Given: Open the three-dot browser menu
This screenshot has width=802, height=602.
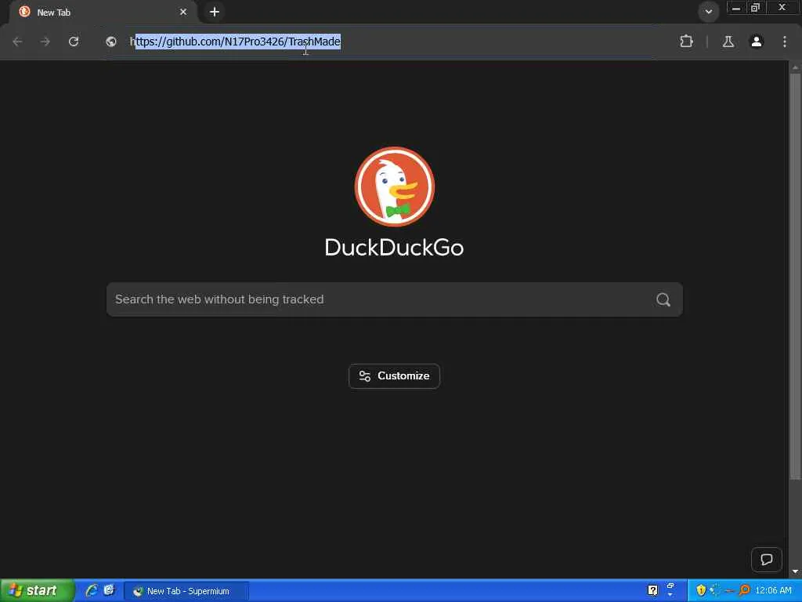Looking at the screenshot, I should 785,42.
